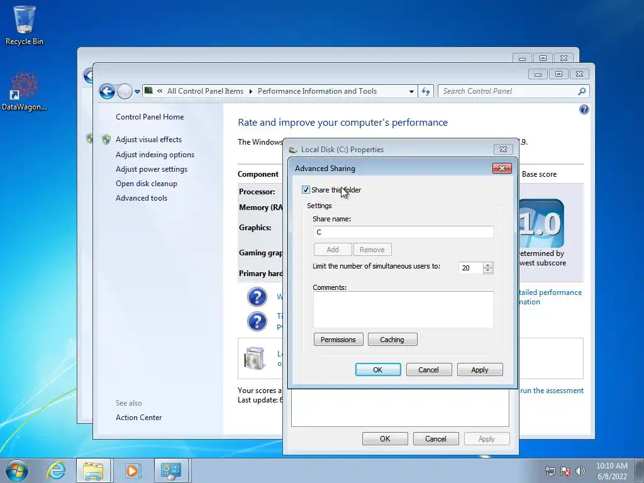The width and height of the screenshot is (644, 483).
Task: Click the 1.0 base score badge
Action: tap(541, 224)
